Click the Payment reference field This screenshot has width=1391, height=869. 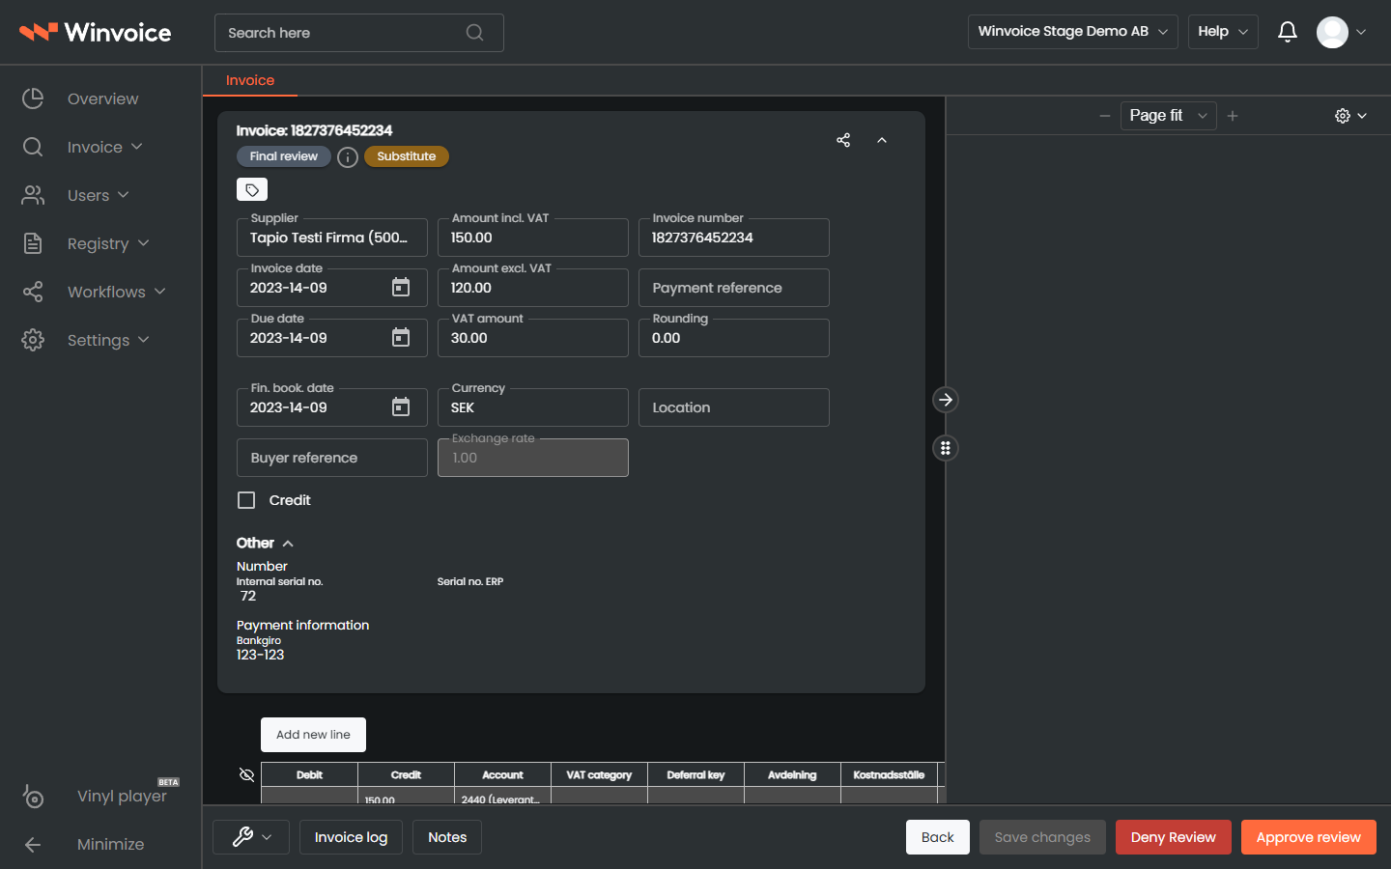click(734, 288)
